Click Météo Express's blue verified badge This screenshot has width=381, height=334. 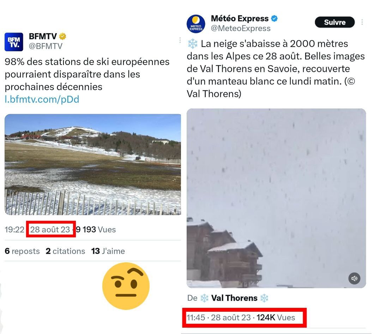pos(274,18)
